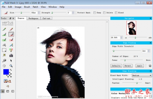
Task: Enable the Blend protect mask checkbox
Action: pyautogui.click(x=116, y=13)
